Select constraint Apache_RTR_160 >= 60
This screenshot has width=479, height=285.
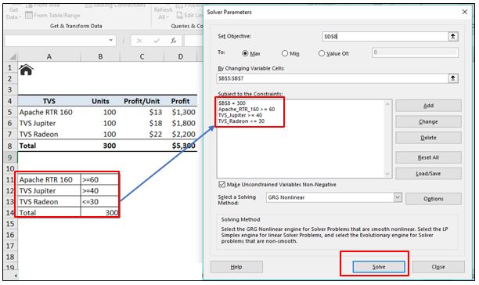click(x=247, y=109)
